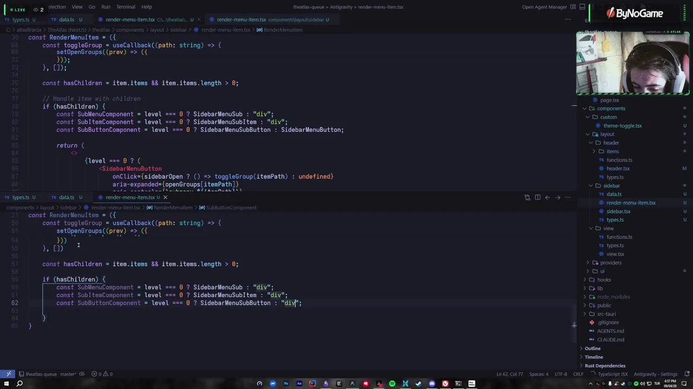
Task: Go forward with the right arrow icon
Action: tap(558, 198)
